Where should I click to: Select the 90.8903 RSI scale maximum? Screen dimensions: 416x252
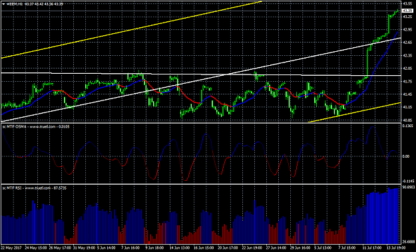click(408, 187)
